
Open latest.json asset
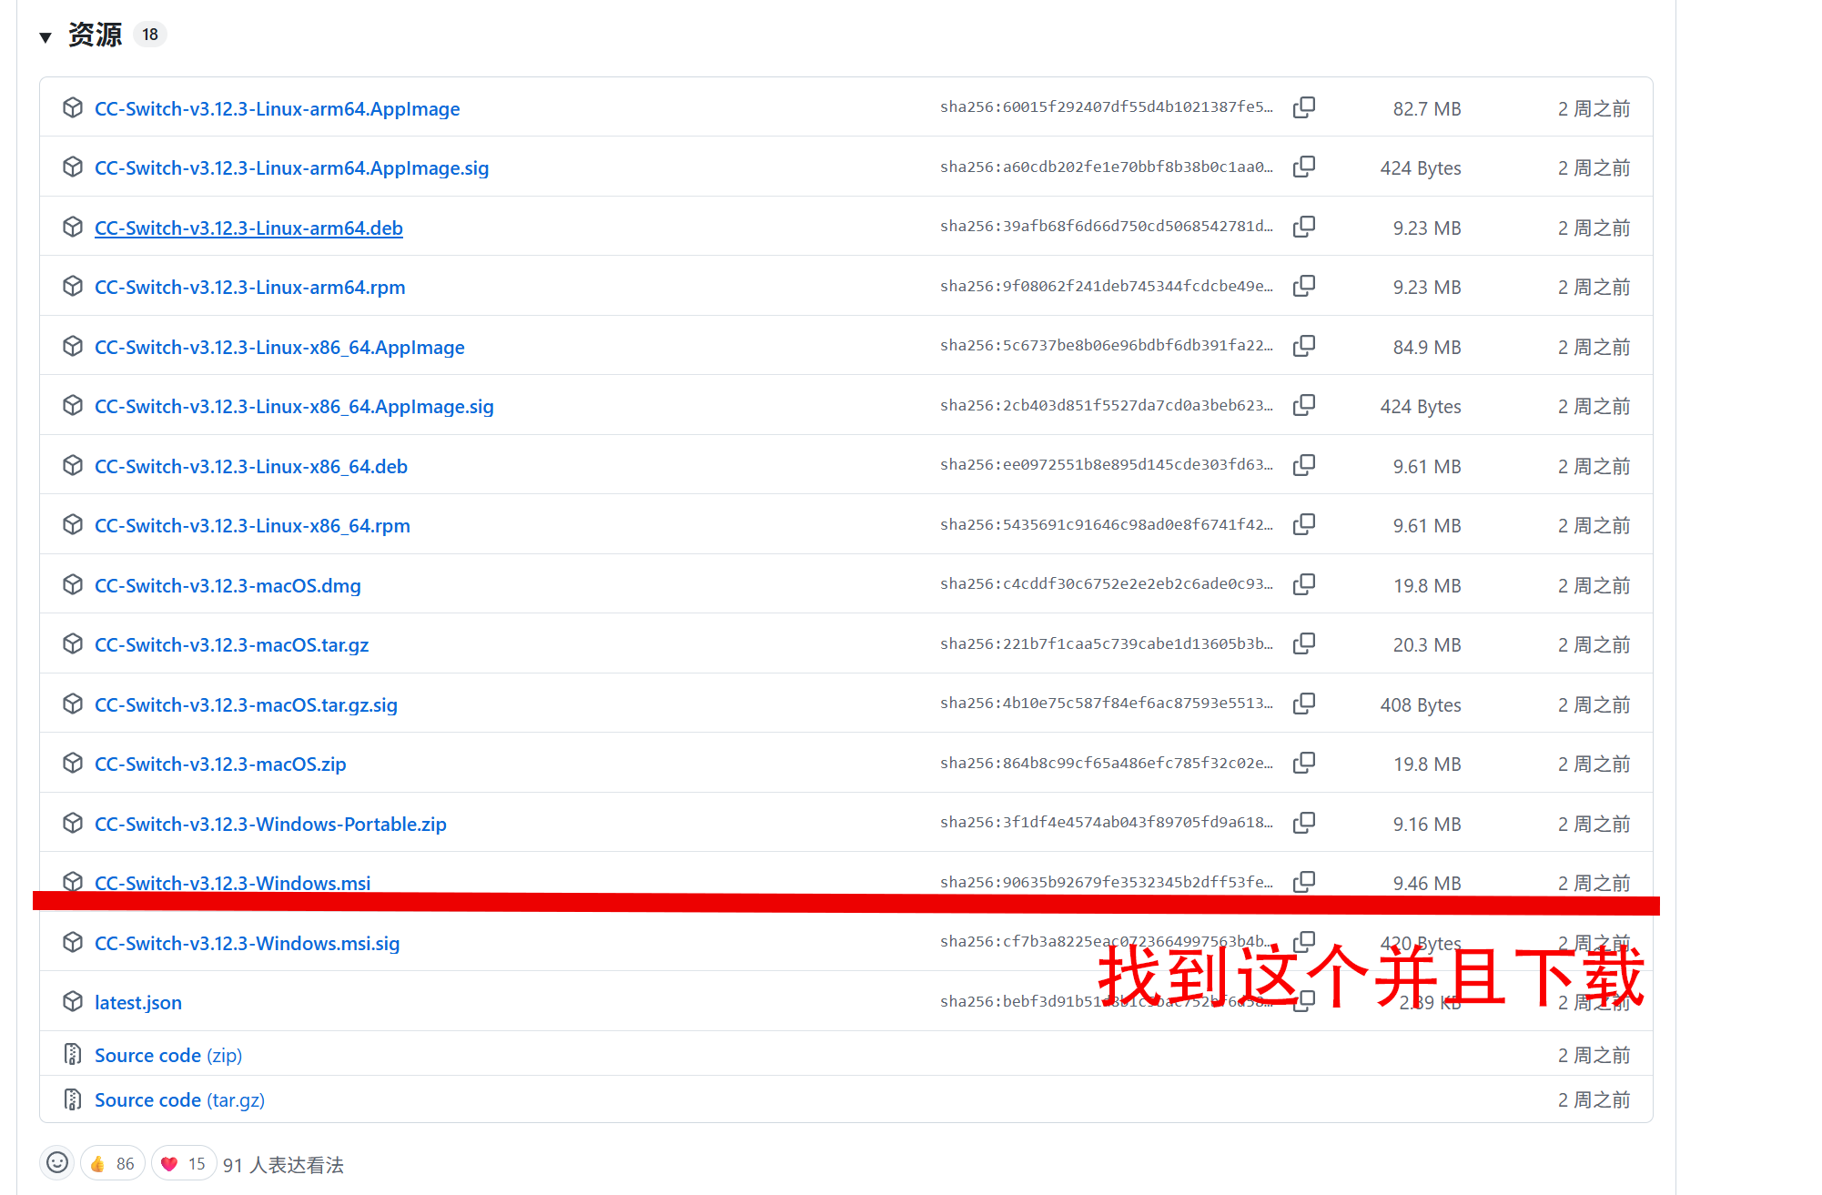coord(138,1002)
